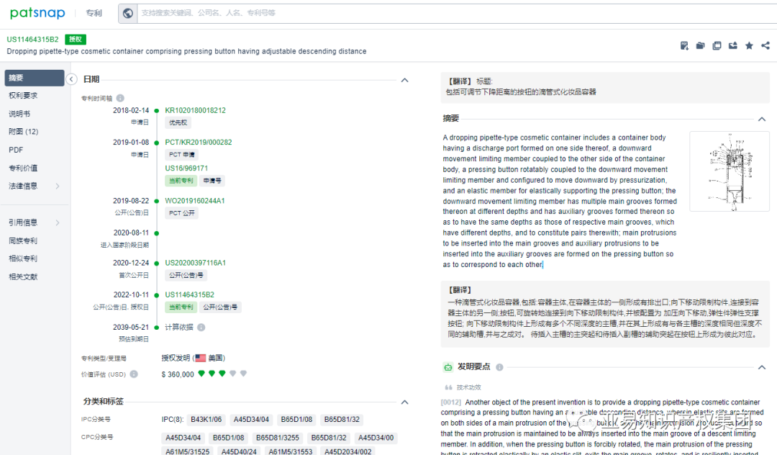Viewport: 777px width, 455px height.
Task: Copy the patent record icon
Action: click(717, 45)
